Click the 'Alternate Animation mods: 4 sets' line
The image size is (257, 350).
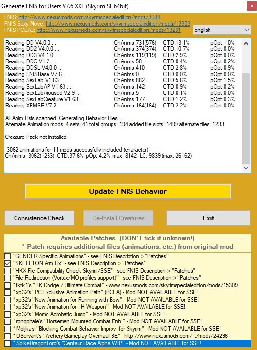pyautogui.click(x=114, y=124)
